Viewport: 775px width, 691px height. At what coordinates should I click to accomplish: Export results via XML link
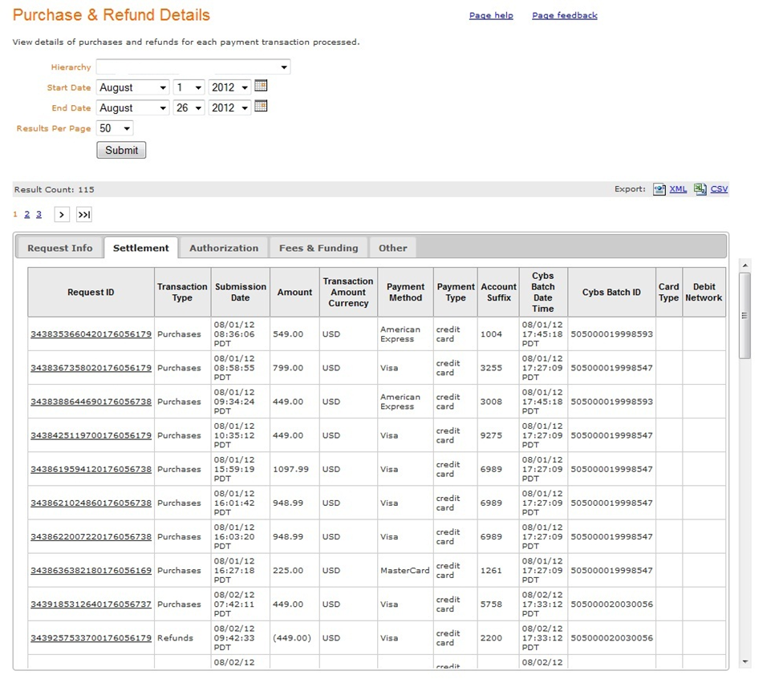tap(678, 189)
